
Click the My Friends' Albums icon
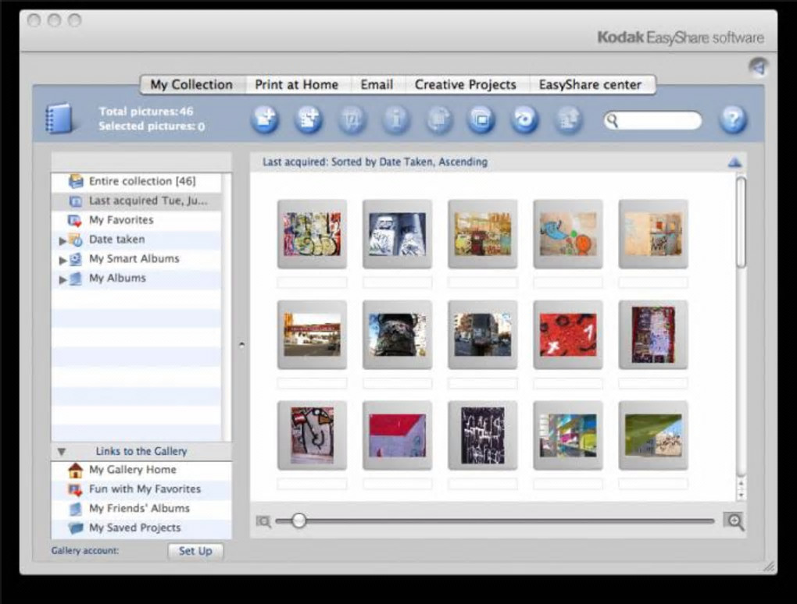tap(75, 509)
